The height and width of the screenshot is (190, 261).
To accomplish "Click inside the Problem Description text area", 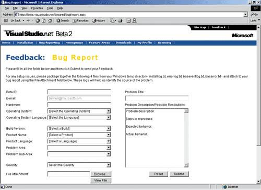I will [x=155, y=138].
